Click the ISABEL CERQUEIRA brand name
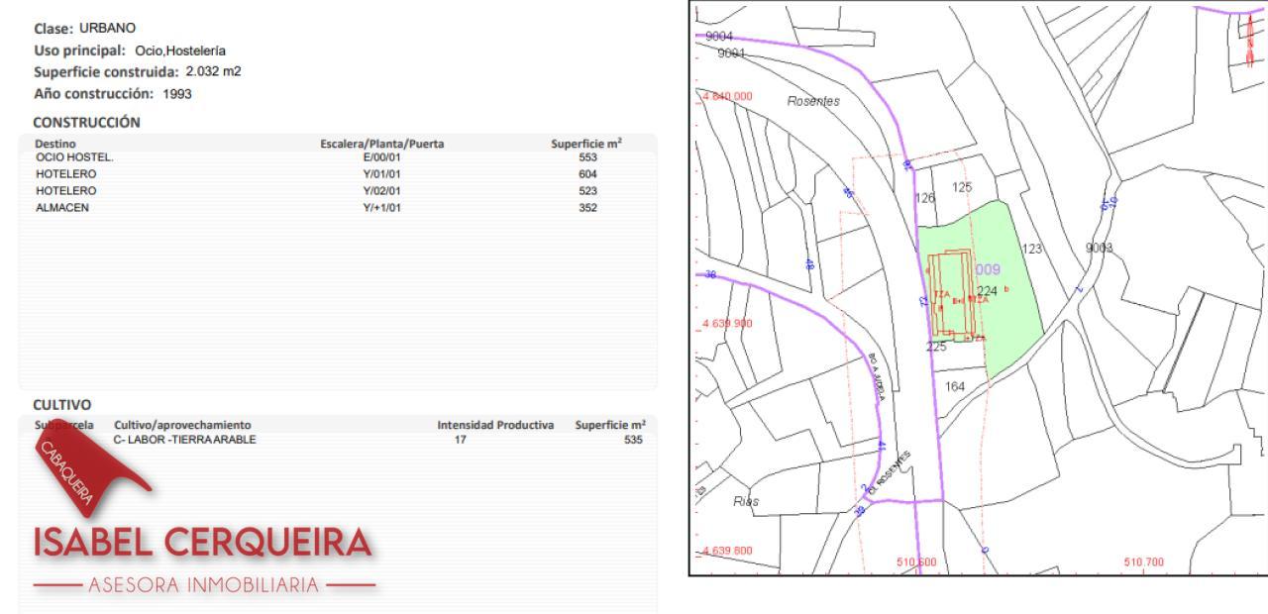 pos(203,542)
